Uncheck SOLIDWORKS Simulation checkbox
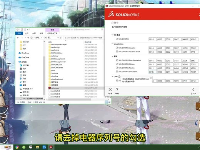 pos(117,72)
